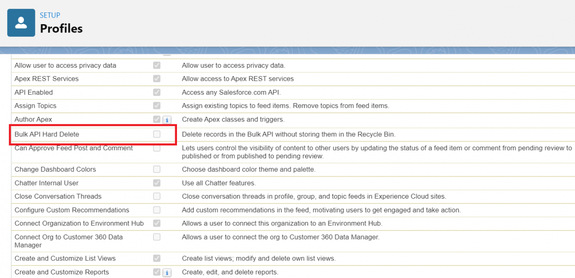Open info icon next to Author Apex

coord(167,120)
